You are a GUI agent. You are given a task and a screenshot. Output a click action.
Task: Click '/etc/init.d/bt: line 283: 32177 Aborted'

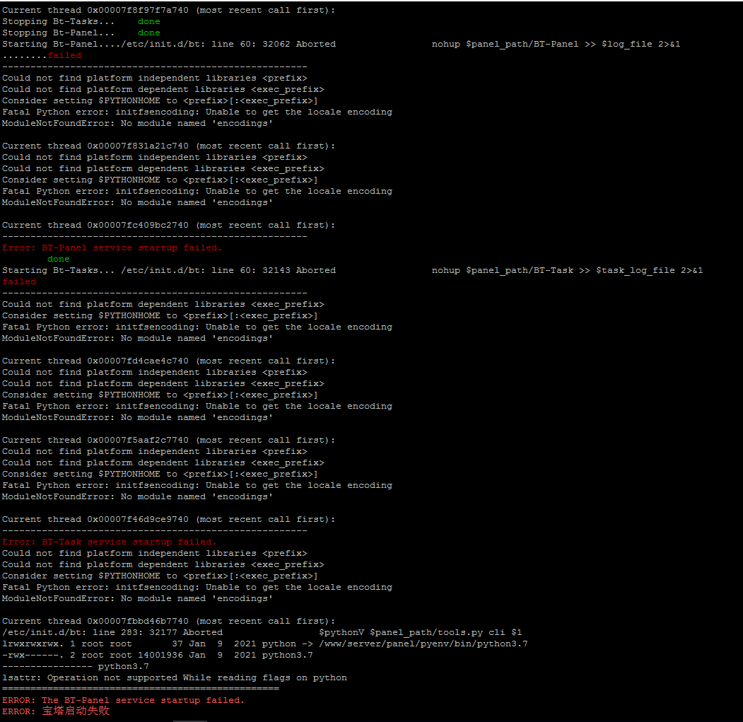[x=112, y=632]
